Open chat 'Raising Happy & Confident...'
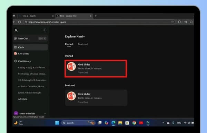The image size is (207, 133). (32, 68)
